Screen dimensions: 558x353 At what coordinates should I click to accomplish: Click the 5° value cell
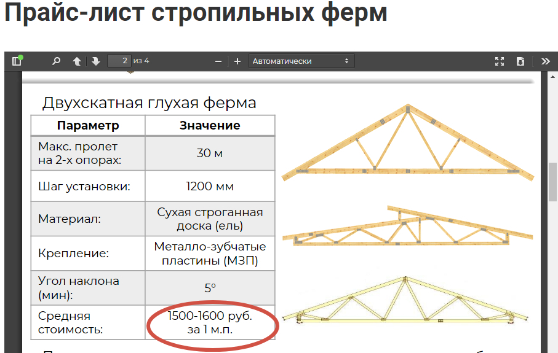click(x=210, y=288)
